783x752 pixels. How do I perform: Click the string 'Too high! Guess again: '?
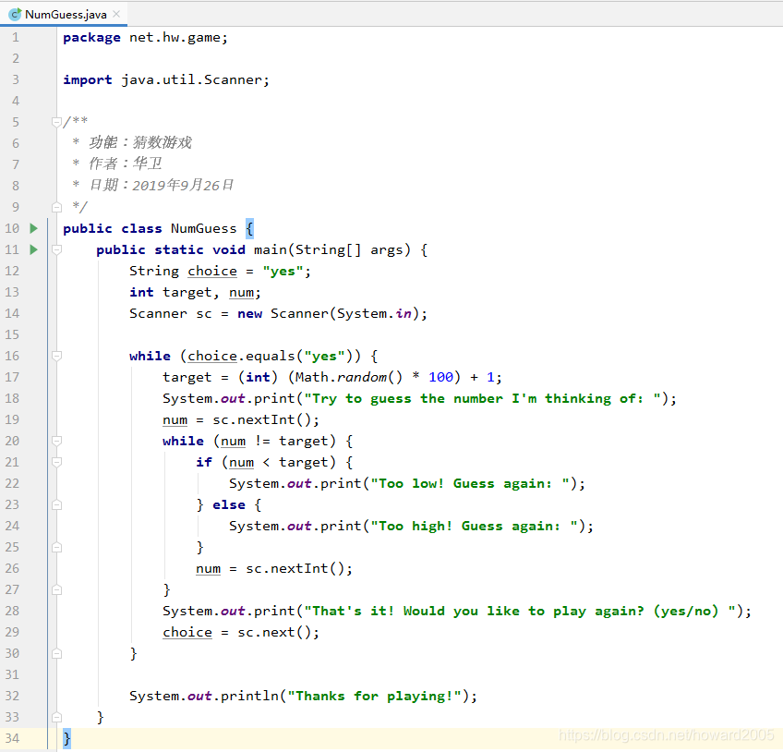(475, 527)
